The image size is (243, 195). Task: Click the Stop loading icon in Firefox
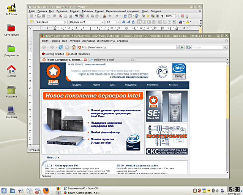(67, 47)
